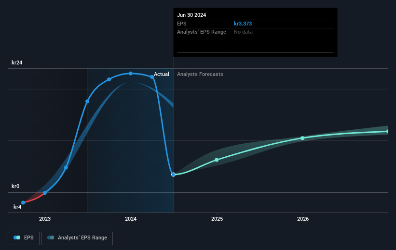This screenshot has width=396, height=250.
Task: Click the No data text in tooltip
Action: pos(243,32)
